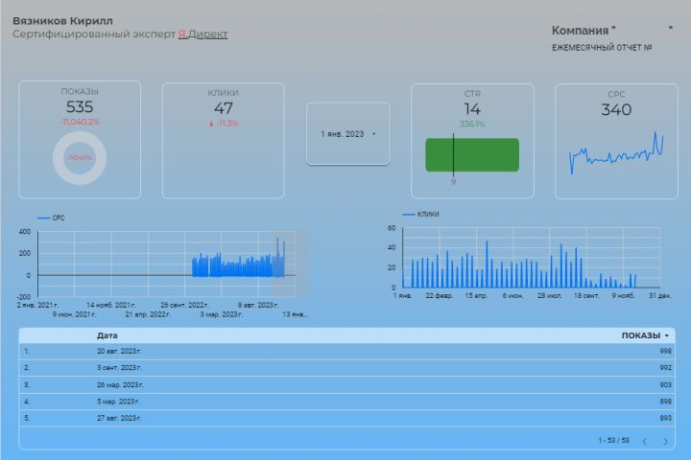Click the value 898 in the table
Image resolution: width=691 pixels, height=460 pixels.
click(x=665, y=402)
